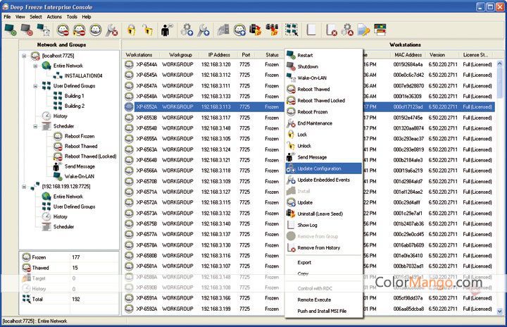Screen dimensions: 507x327
Task: Open the Select menu
Action: (36, 17)
